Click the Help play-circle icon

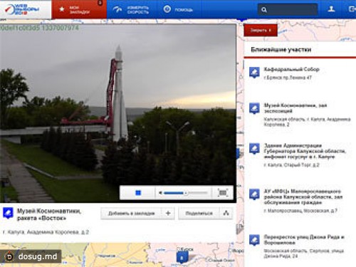(x=167, y=9)
